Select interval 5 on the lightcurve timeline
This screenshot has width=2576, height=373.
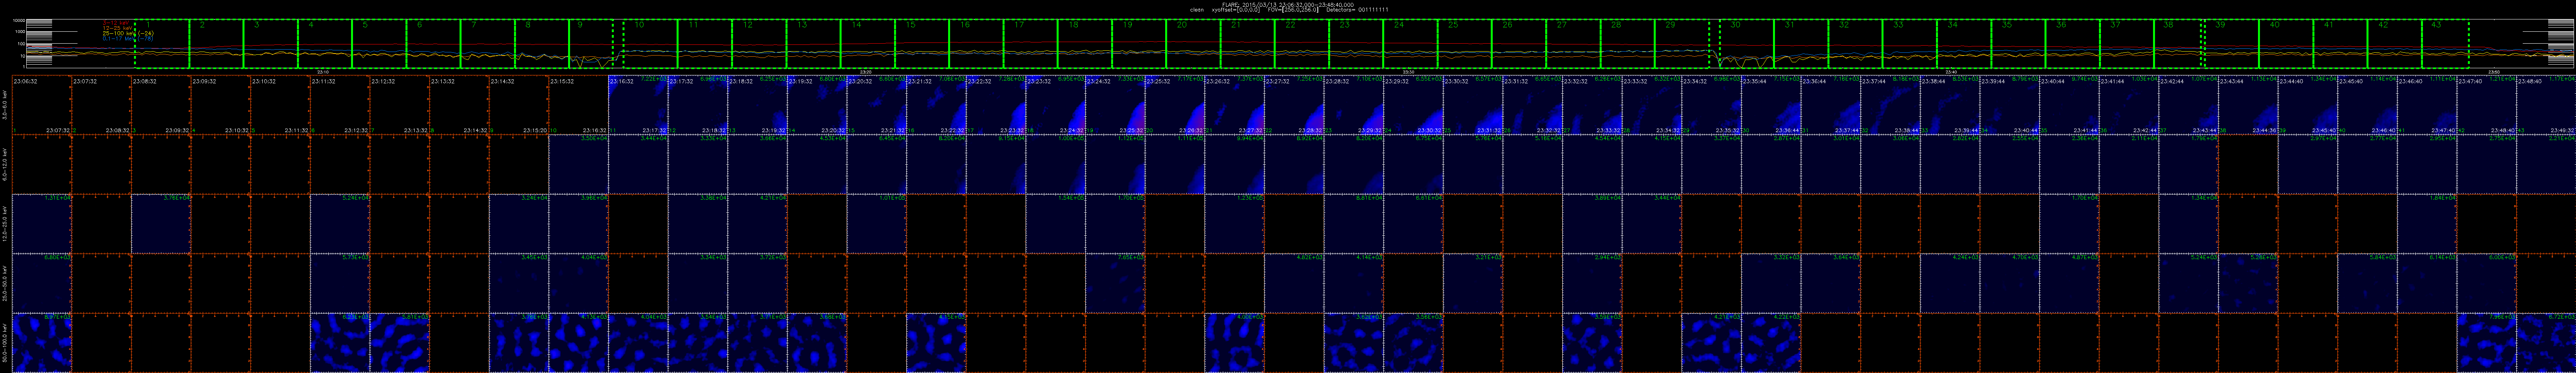tap(378, 44)
